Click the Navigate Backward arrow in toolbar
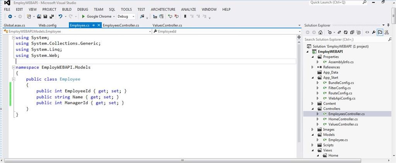The image size is (396, 163). pyautogui.click(x=10, y=16)
